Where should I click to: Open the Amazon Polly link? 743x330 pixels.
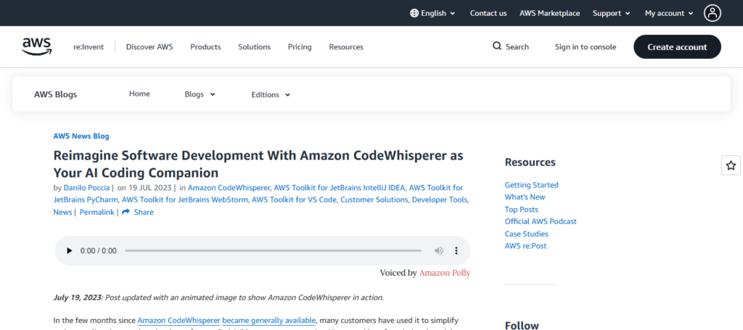pyautogui.click(x=445, y=273)
